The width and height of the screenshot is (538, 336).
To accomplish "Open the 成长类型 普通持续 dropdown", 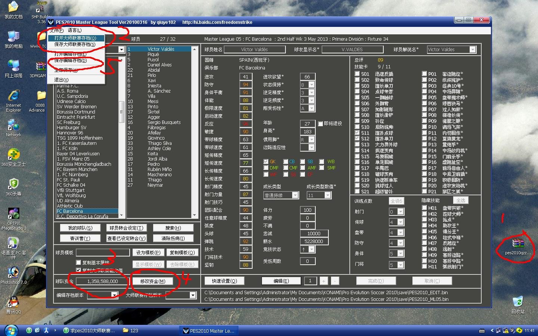I will pyautogui.click(x=295, y=195).
